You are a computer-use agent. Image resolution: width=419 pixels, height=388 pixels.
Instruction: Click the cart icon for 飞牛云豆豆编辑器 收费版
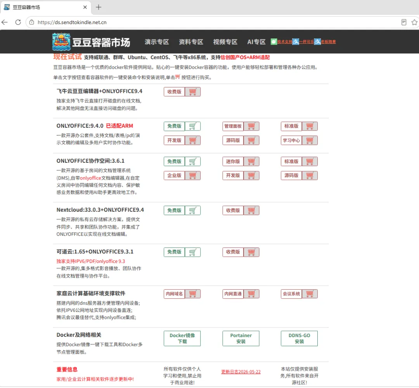[x=193, y=92]
